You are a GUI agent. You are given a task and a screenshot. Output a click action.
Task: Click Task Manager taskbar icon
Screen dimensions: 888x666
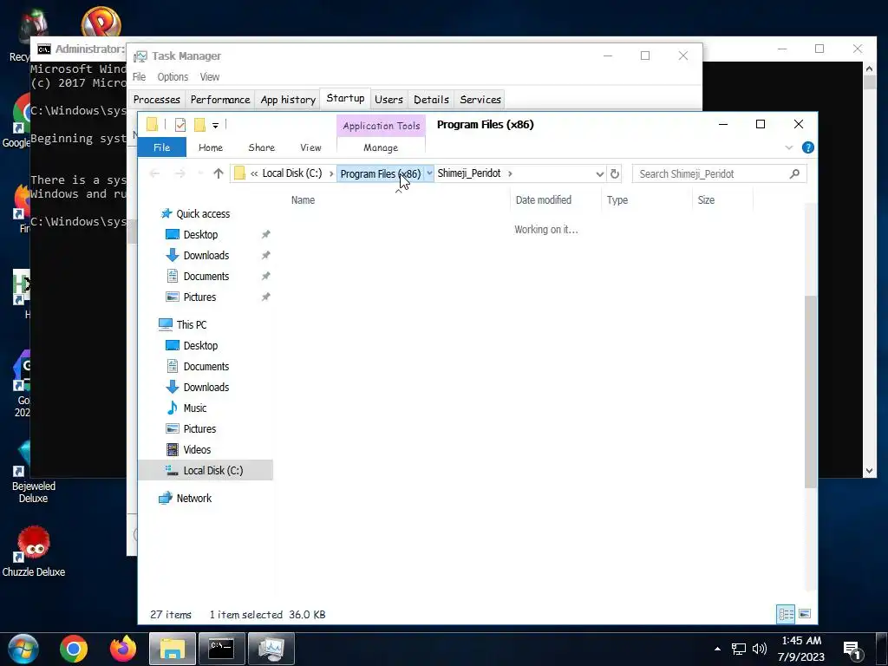tap(271, 649)
